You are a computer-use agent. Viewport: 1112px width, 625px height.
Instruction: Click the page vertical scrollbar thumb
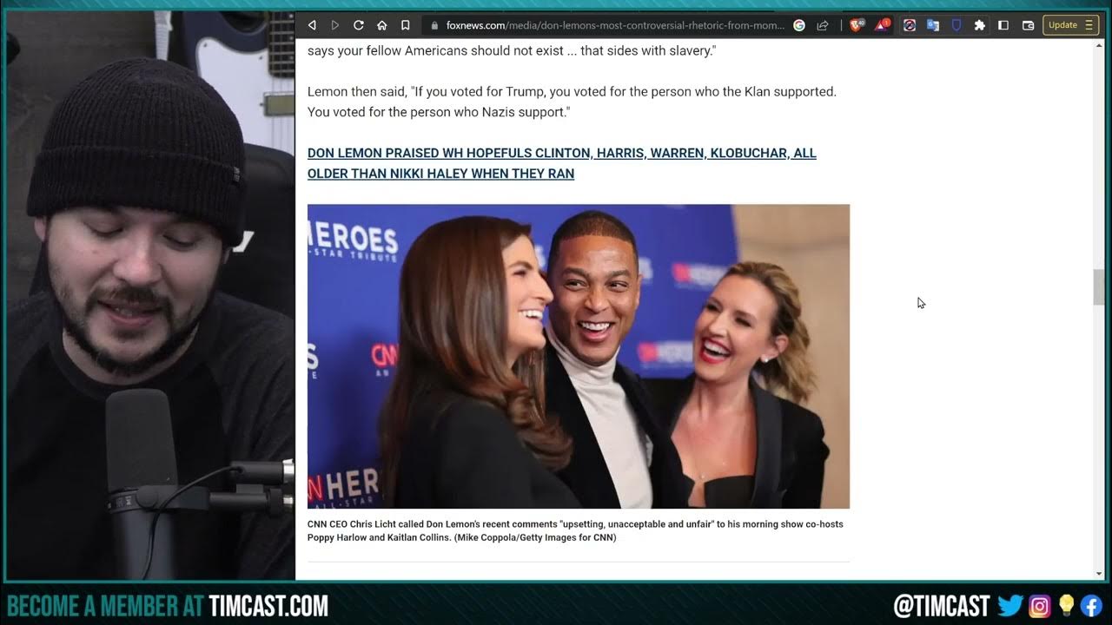click(1098, 287)
